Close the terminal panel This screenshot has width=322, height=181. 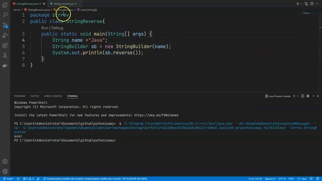coord(318,96)
